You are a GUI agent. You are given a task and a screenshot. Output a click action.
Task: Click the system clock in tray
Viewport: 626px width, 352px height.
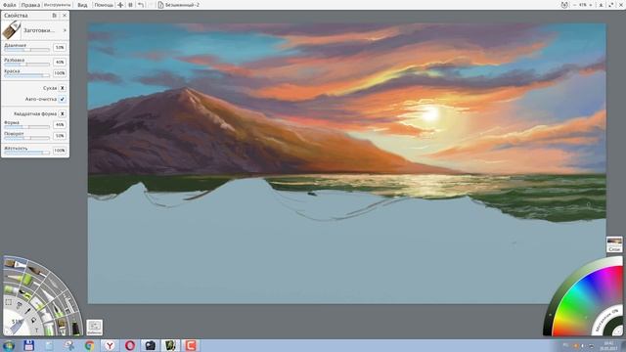[608, 345]
